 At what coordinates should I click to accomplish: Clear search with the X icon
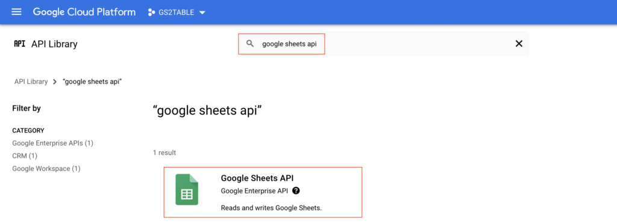(519, 44)
